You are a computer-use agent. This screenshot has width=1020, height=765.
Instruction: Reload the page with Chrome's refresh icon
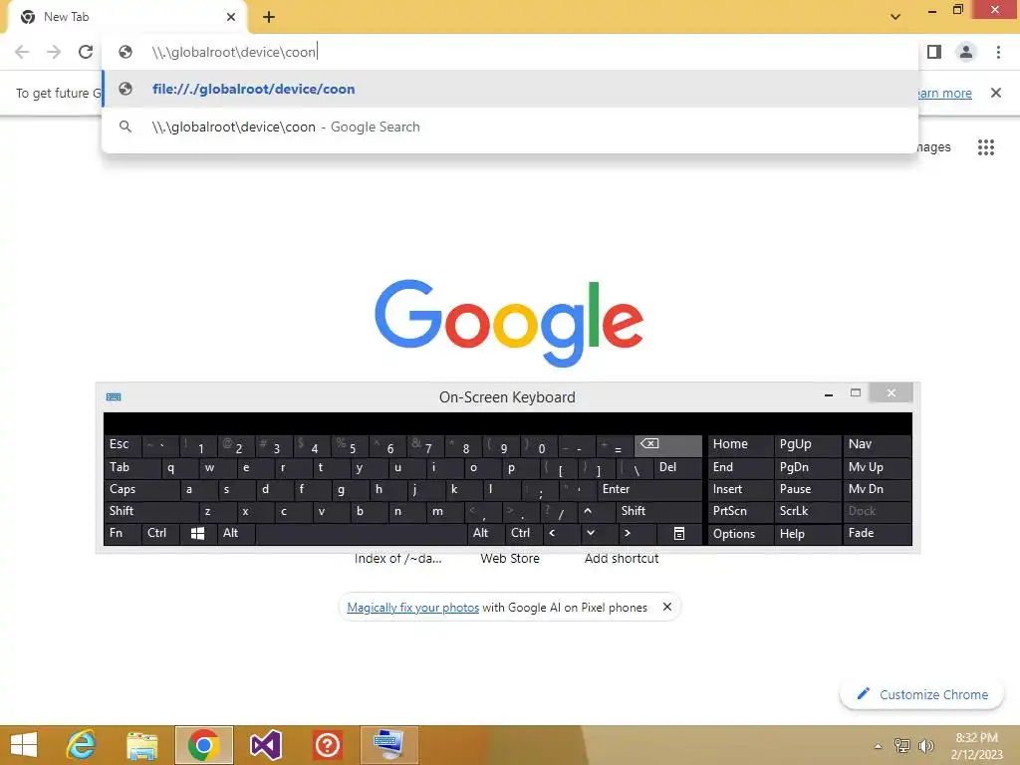coord(86,52)
